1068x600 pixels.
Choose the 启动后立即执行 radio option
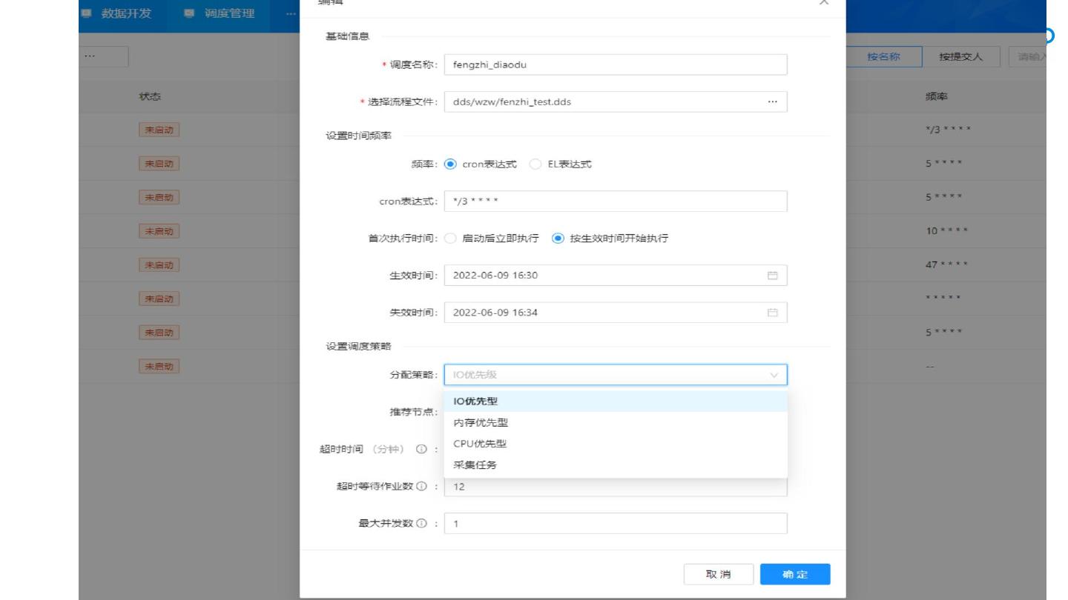click(x=450, y=239)
